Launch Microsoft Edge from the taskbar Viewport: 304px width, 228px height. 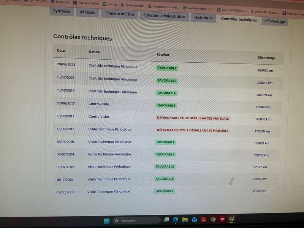(x=176, y=220)
